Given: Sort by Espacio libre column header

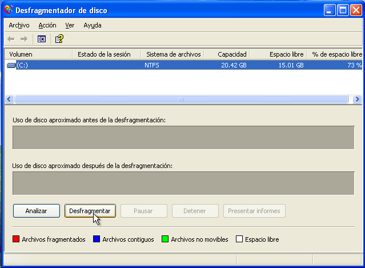Looking at the screenshot, I should pos(278,54).
